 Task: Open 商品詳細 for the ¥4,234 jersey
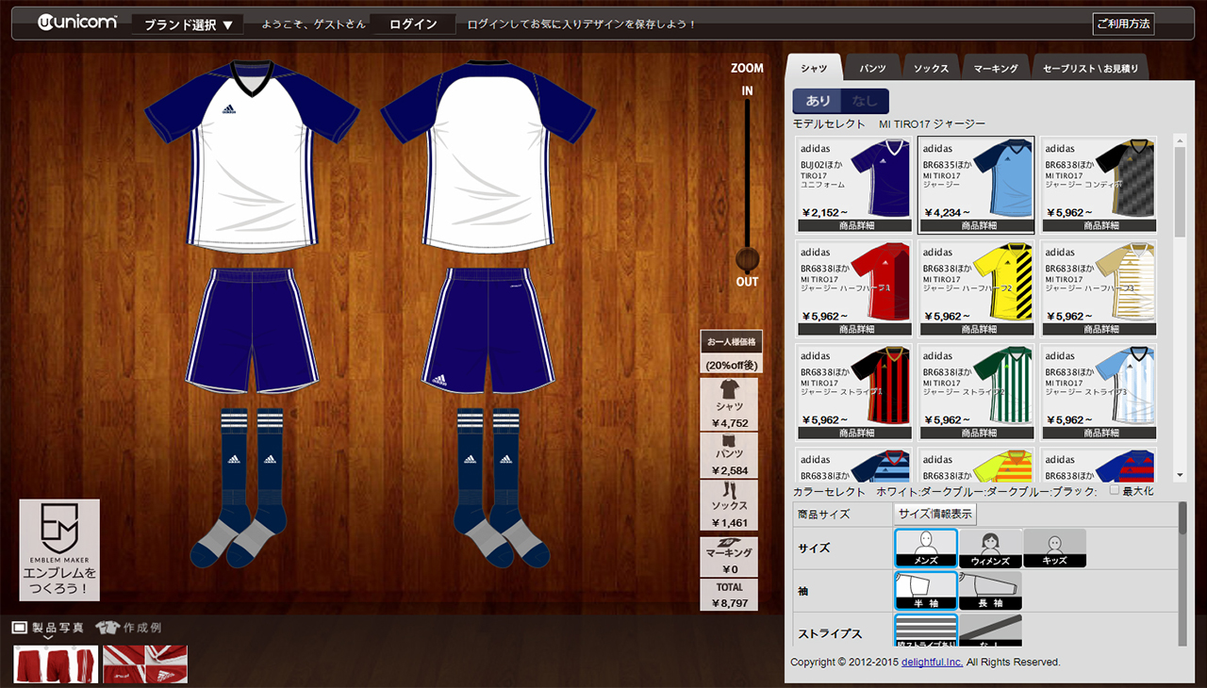click(978, 226)
